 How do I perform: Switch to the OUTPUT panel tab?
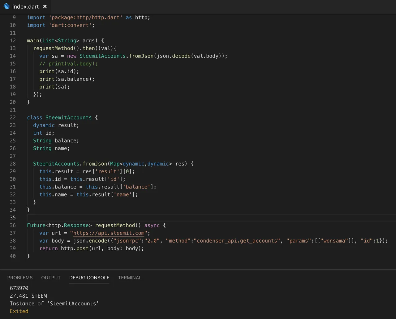coord(51,278)
